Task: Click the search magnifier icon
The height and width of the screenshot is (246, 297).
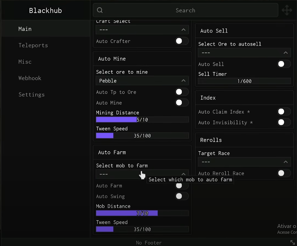Action: [100, 10]
